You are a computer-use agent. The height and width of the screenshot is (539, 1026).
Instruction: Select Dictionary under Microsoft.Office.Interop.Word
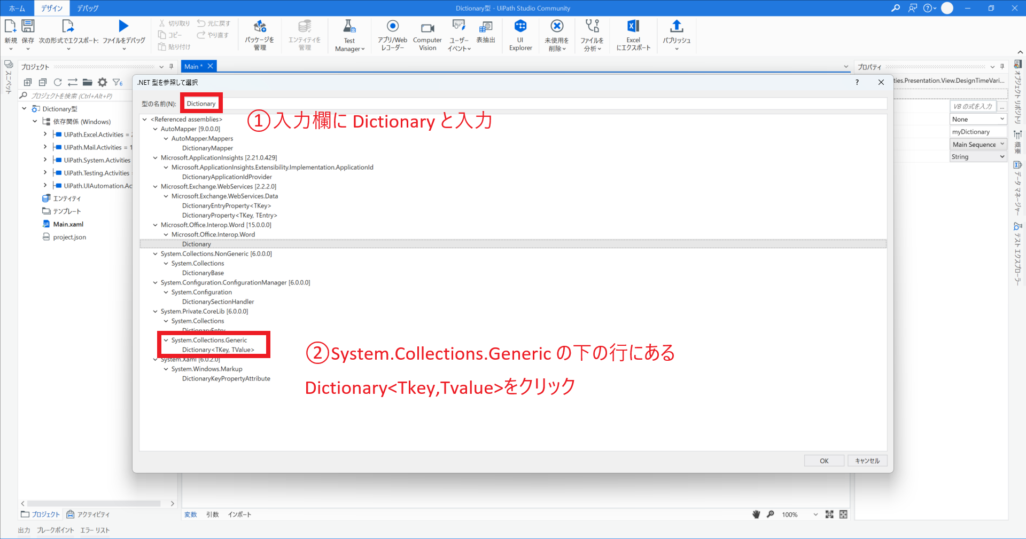196,244
